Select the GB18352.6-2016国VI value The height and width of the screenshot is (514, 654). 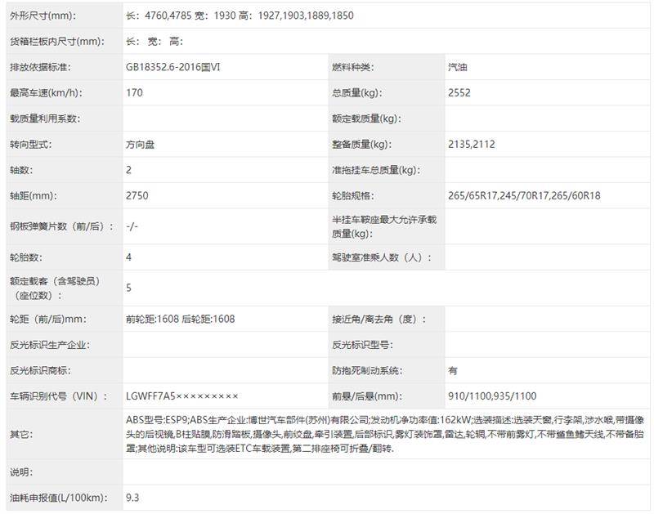[173, 67]
